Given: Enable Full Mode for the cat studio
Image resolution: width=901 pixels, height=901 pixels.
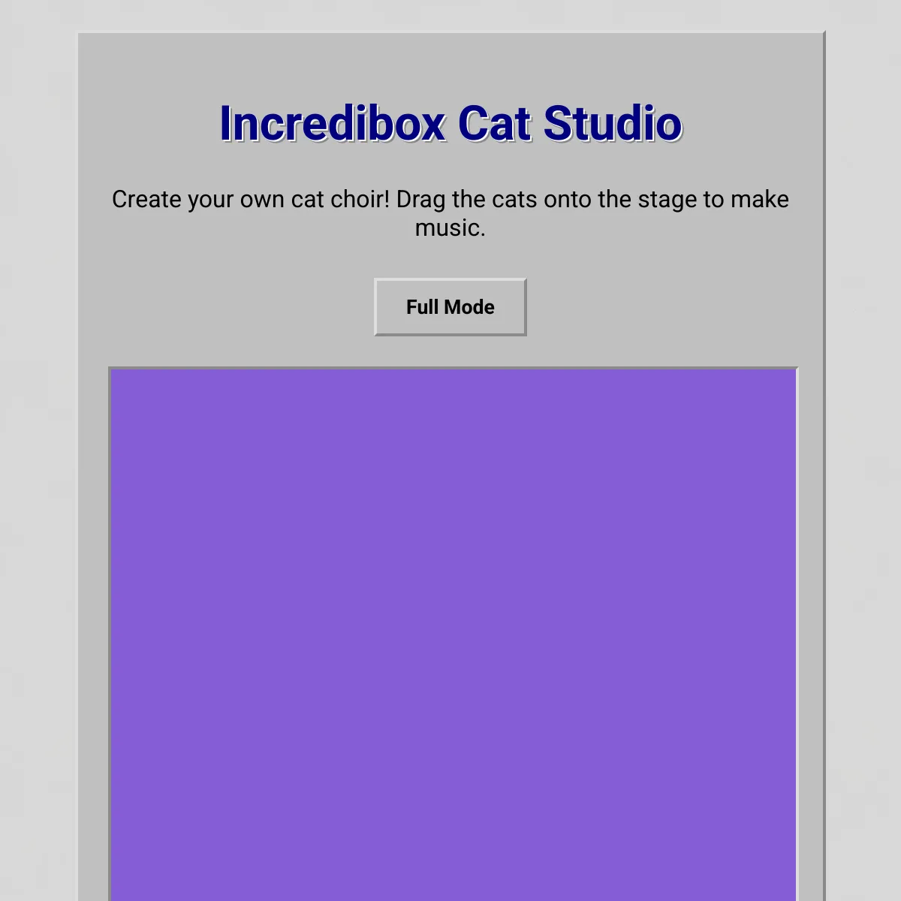Looking at the screenshot, I should click(x=450, y=306).
